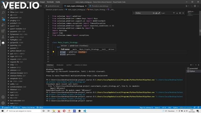201x113 pixels.
Task: Split the editor right
Action: tap(195, 6)
